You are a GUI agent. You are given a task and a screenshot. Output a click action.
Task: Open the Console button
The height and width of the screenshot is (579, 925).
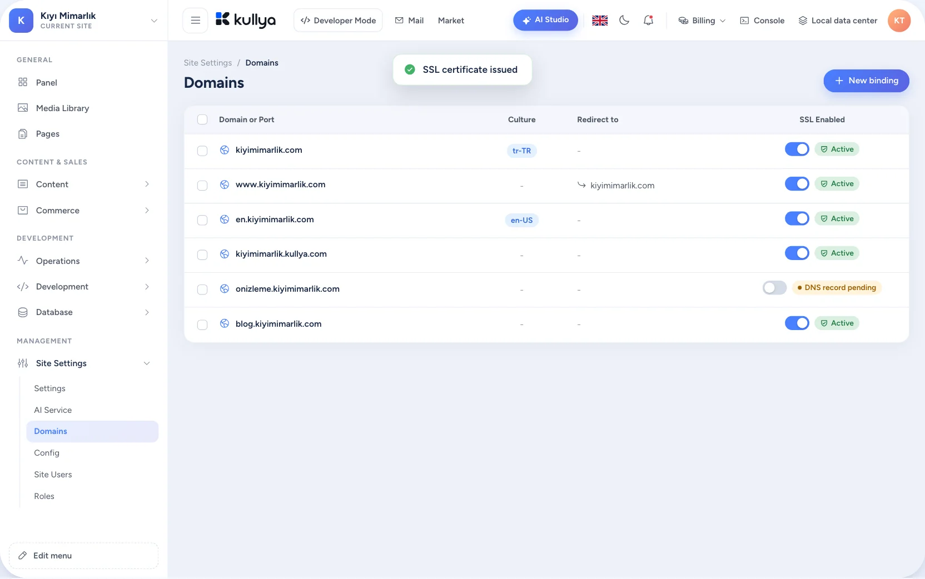coord(762,21)
